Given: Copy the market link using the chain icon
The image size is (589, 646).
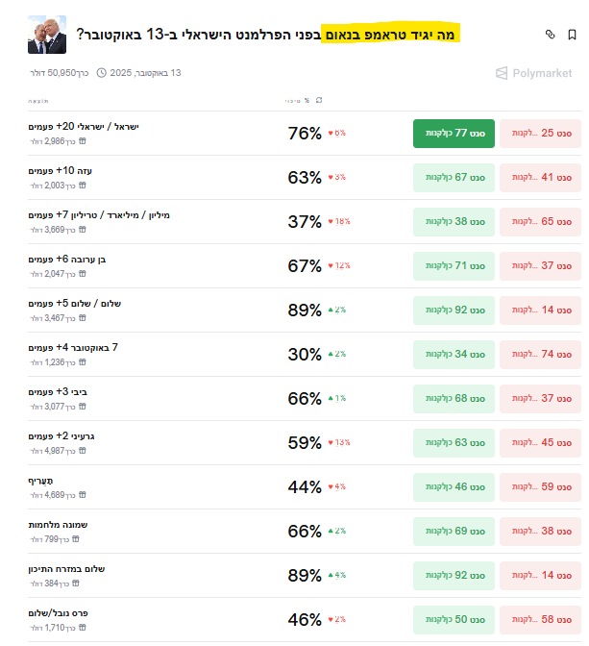Looking at the screenshot, I should point(550,35).
